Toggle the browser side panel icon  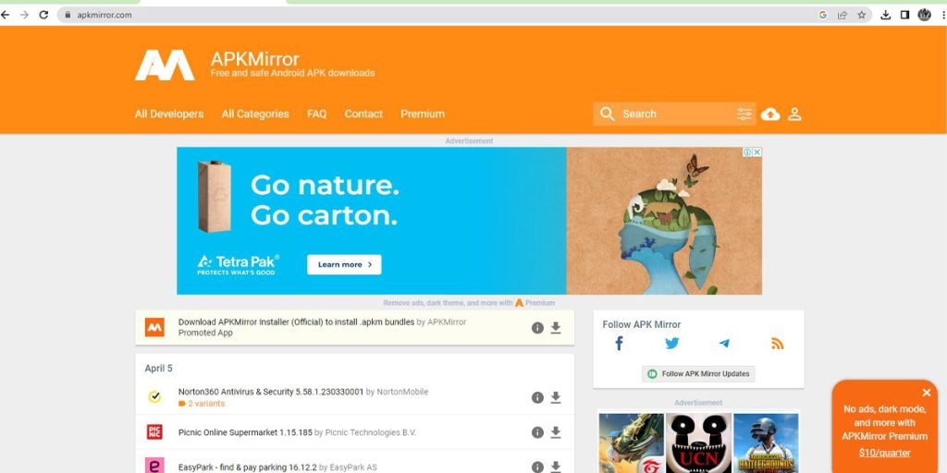(x=904, y=15)
